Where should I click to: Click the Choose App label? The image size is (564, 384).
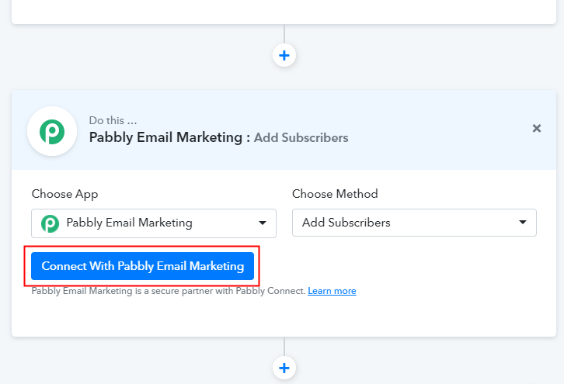[64, 194]
